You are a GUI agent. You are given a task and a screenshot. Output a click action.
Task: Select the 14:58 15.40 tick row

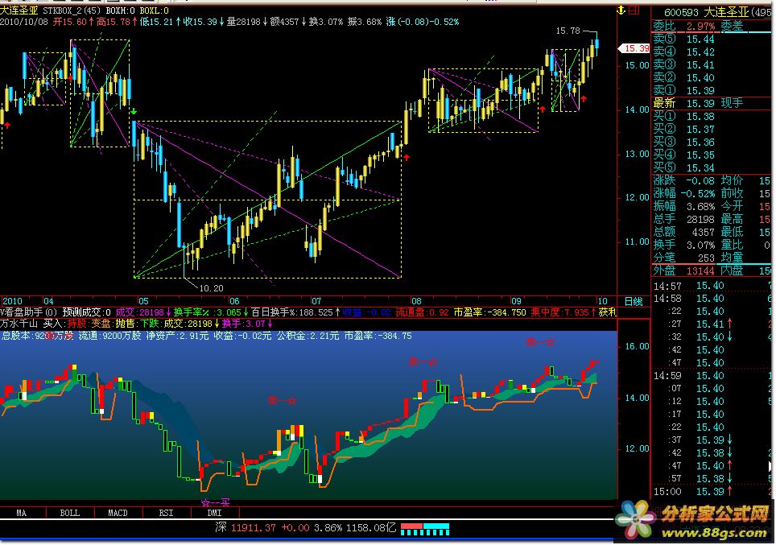(712, 299)
